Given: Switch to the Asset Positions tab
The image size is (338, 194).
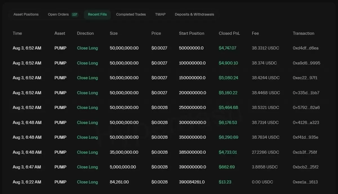Looking at the screenshot, I should [x=26, y=14].
